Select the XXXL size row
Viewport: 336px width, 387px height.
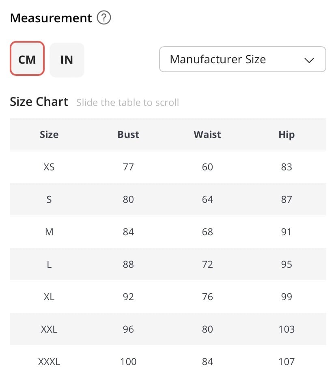168,361
